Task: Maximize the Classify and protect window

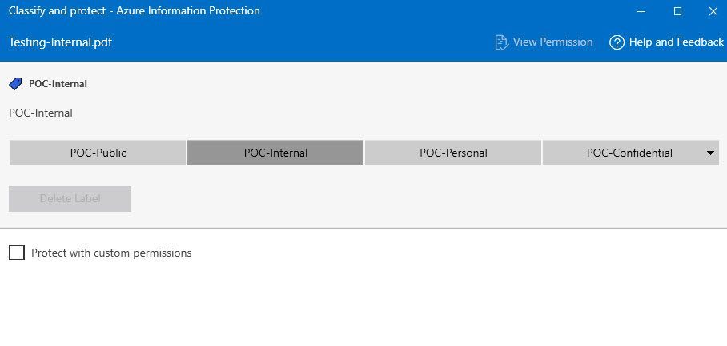Action: tap(677, 11)
